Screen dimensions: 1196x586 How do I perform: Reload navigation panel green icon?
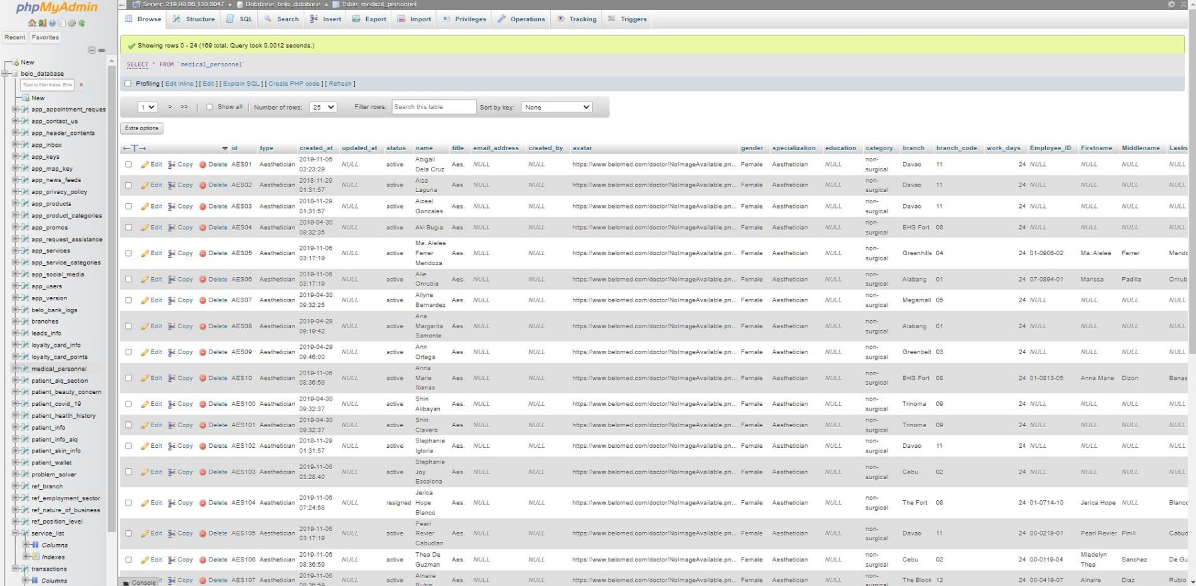(82, 23)
